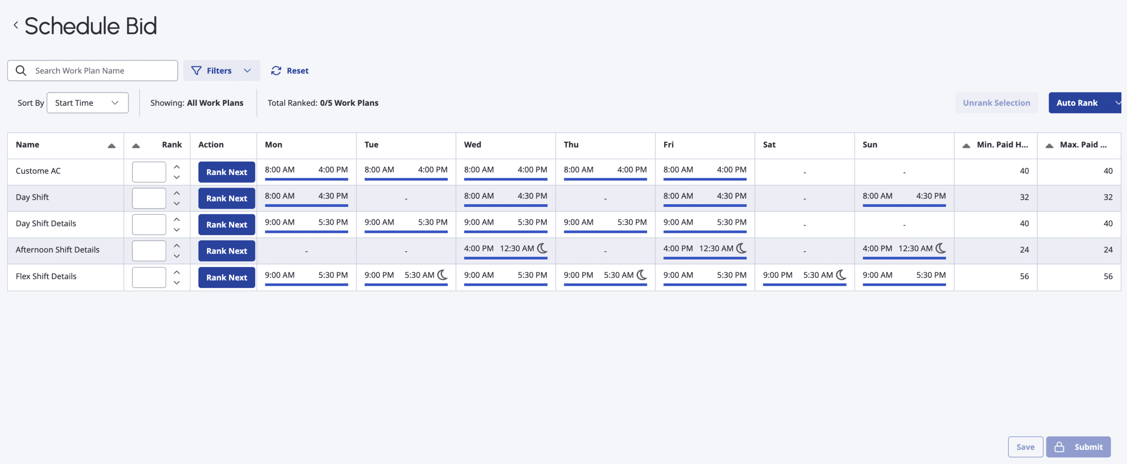
Task: Click overnight moon icon on Flex Shift Saturday
Action: click(841, 275)
